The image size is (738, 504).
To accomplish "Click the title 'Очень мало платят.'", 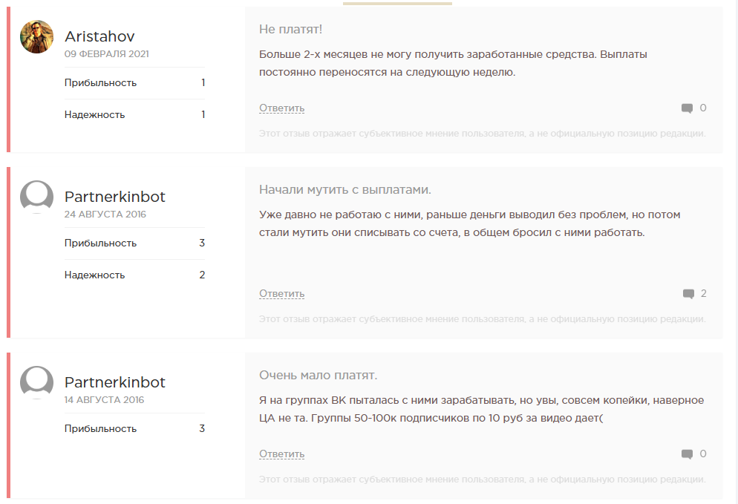I will point(318,375).
